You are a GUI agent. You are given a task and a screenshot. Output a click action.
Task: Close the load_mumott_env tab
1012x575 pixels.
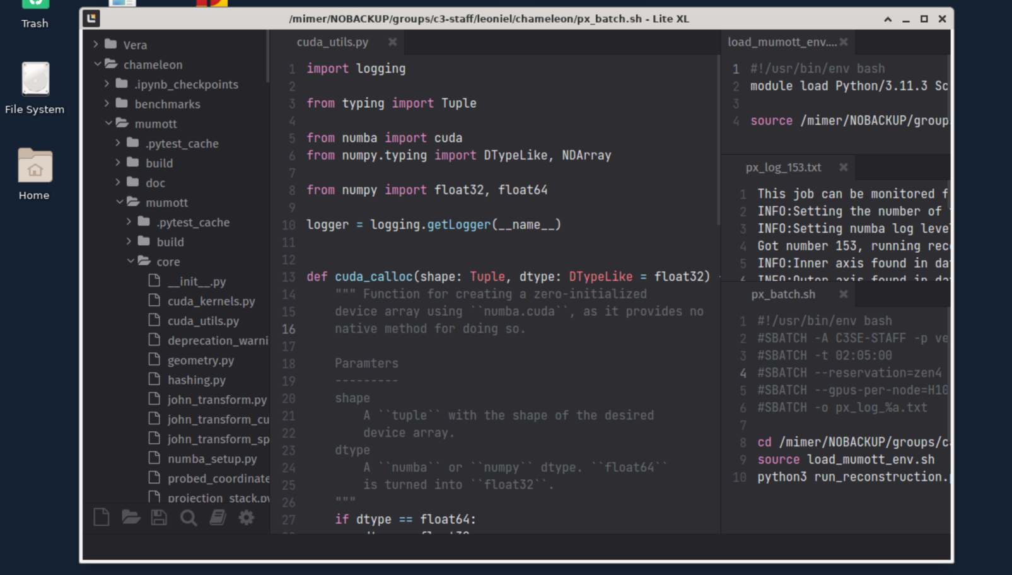point(844,42)
